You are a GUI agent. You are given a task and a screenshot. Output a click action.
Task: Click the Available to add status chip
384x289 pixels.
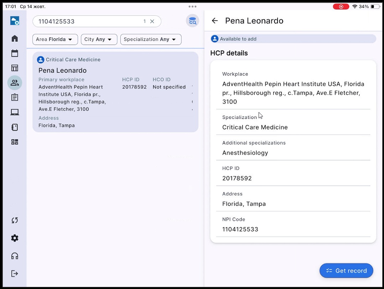293,39
